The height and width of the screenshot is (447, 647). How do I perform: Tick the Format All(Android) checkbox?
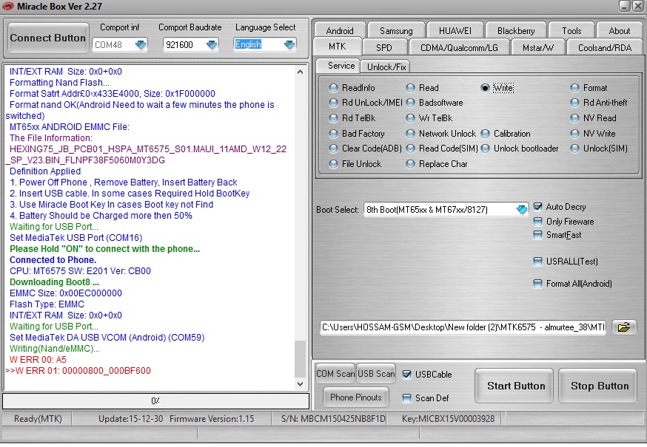[x=537, y=284]
